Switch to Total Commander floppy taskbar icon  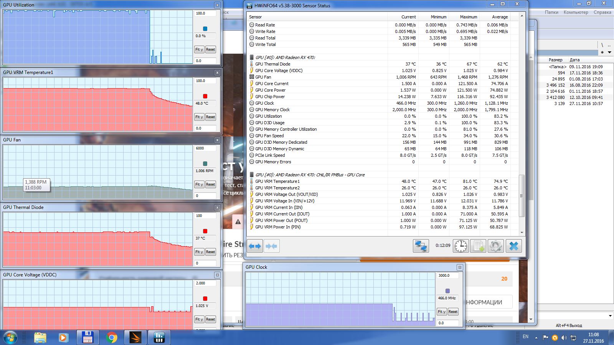[x=88, y=338]
